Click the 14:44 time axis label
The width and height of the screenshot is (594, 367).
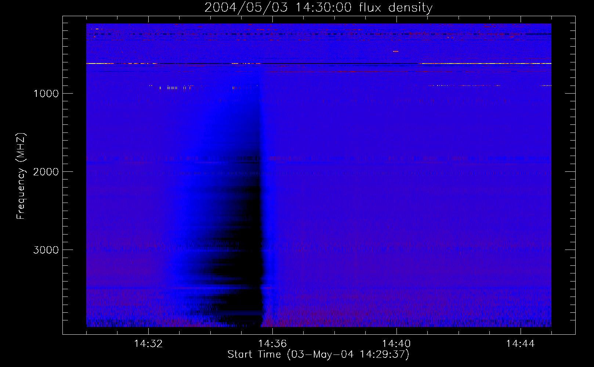[520, 344]
